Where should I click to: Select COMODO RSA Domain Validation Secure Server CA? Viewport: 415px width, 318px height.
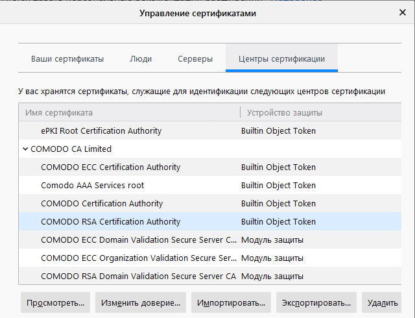click(210, 276)
